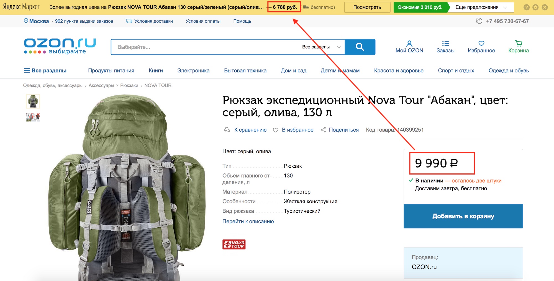Open breadcrumb Рюкзаки

(x=129, y=85)
